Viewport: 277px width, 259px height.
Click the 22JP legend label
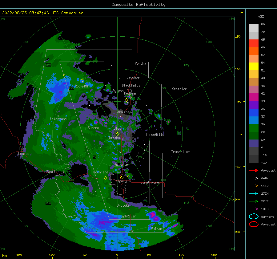tap(265, 201)
